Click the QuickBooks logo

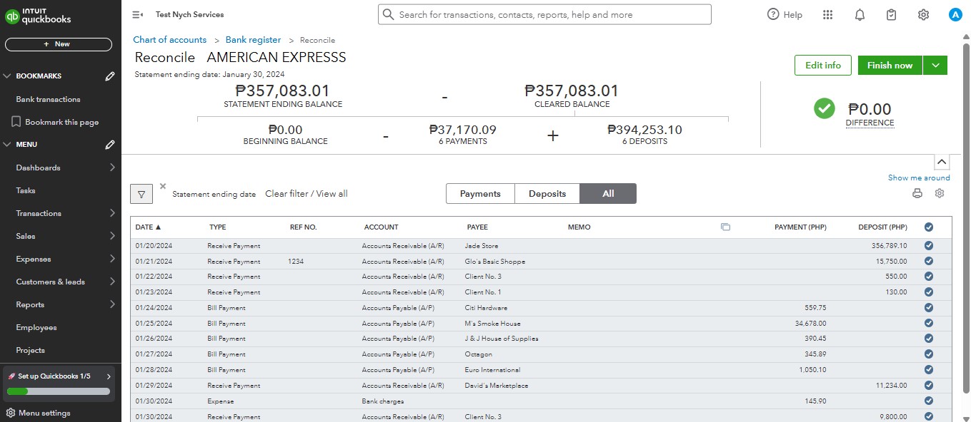point(38,16)
